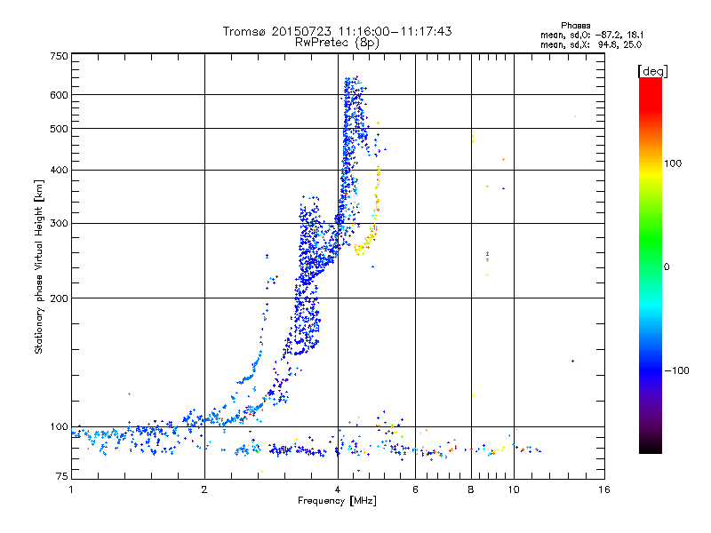
Task: Click the colorbar tick label '0'
Action: pyautogui.click(x=666, y=267)
